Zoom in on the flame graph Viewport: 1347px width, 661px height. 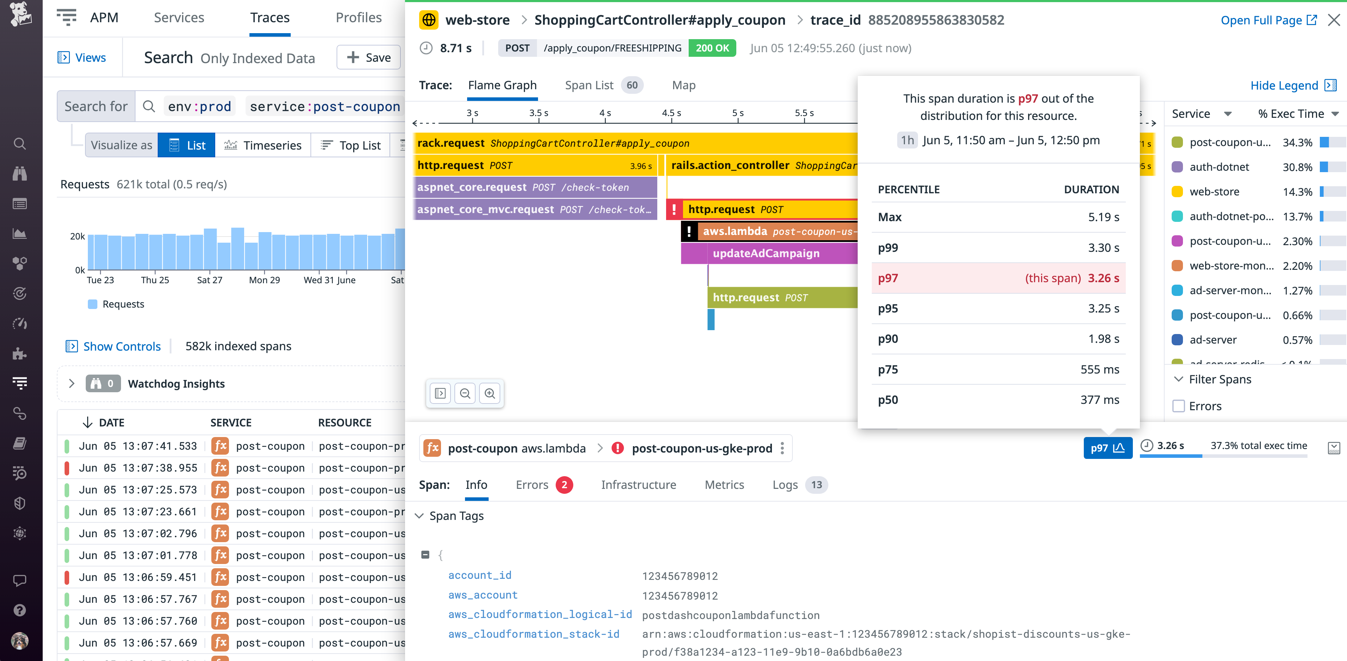coord(490,393)
